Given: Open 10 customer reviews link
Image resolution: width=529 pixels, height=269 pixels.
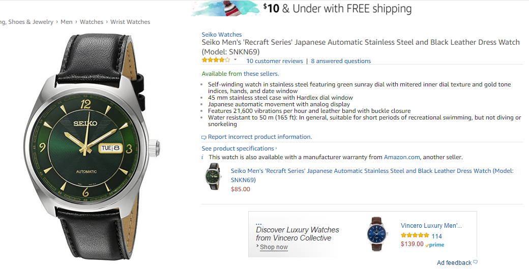Looking at the screenshot, I should pos(275,61).
